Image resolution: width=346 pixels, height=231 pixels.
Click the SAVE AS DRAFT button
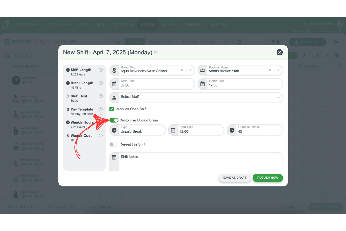[235, 178]
